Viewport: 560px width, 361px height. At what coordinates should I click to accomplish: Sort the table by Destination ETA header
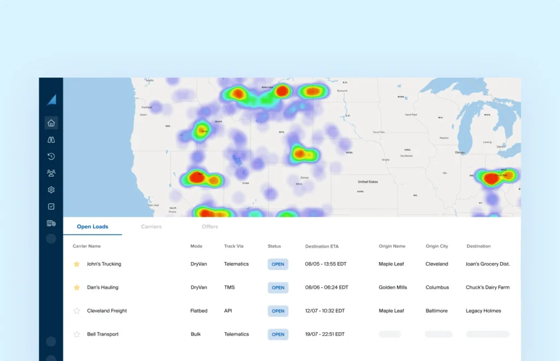click(322, 246)
